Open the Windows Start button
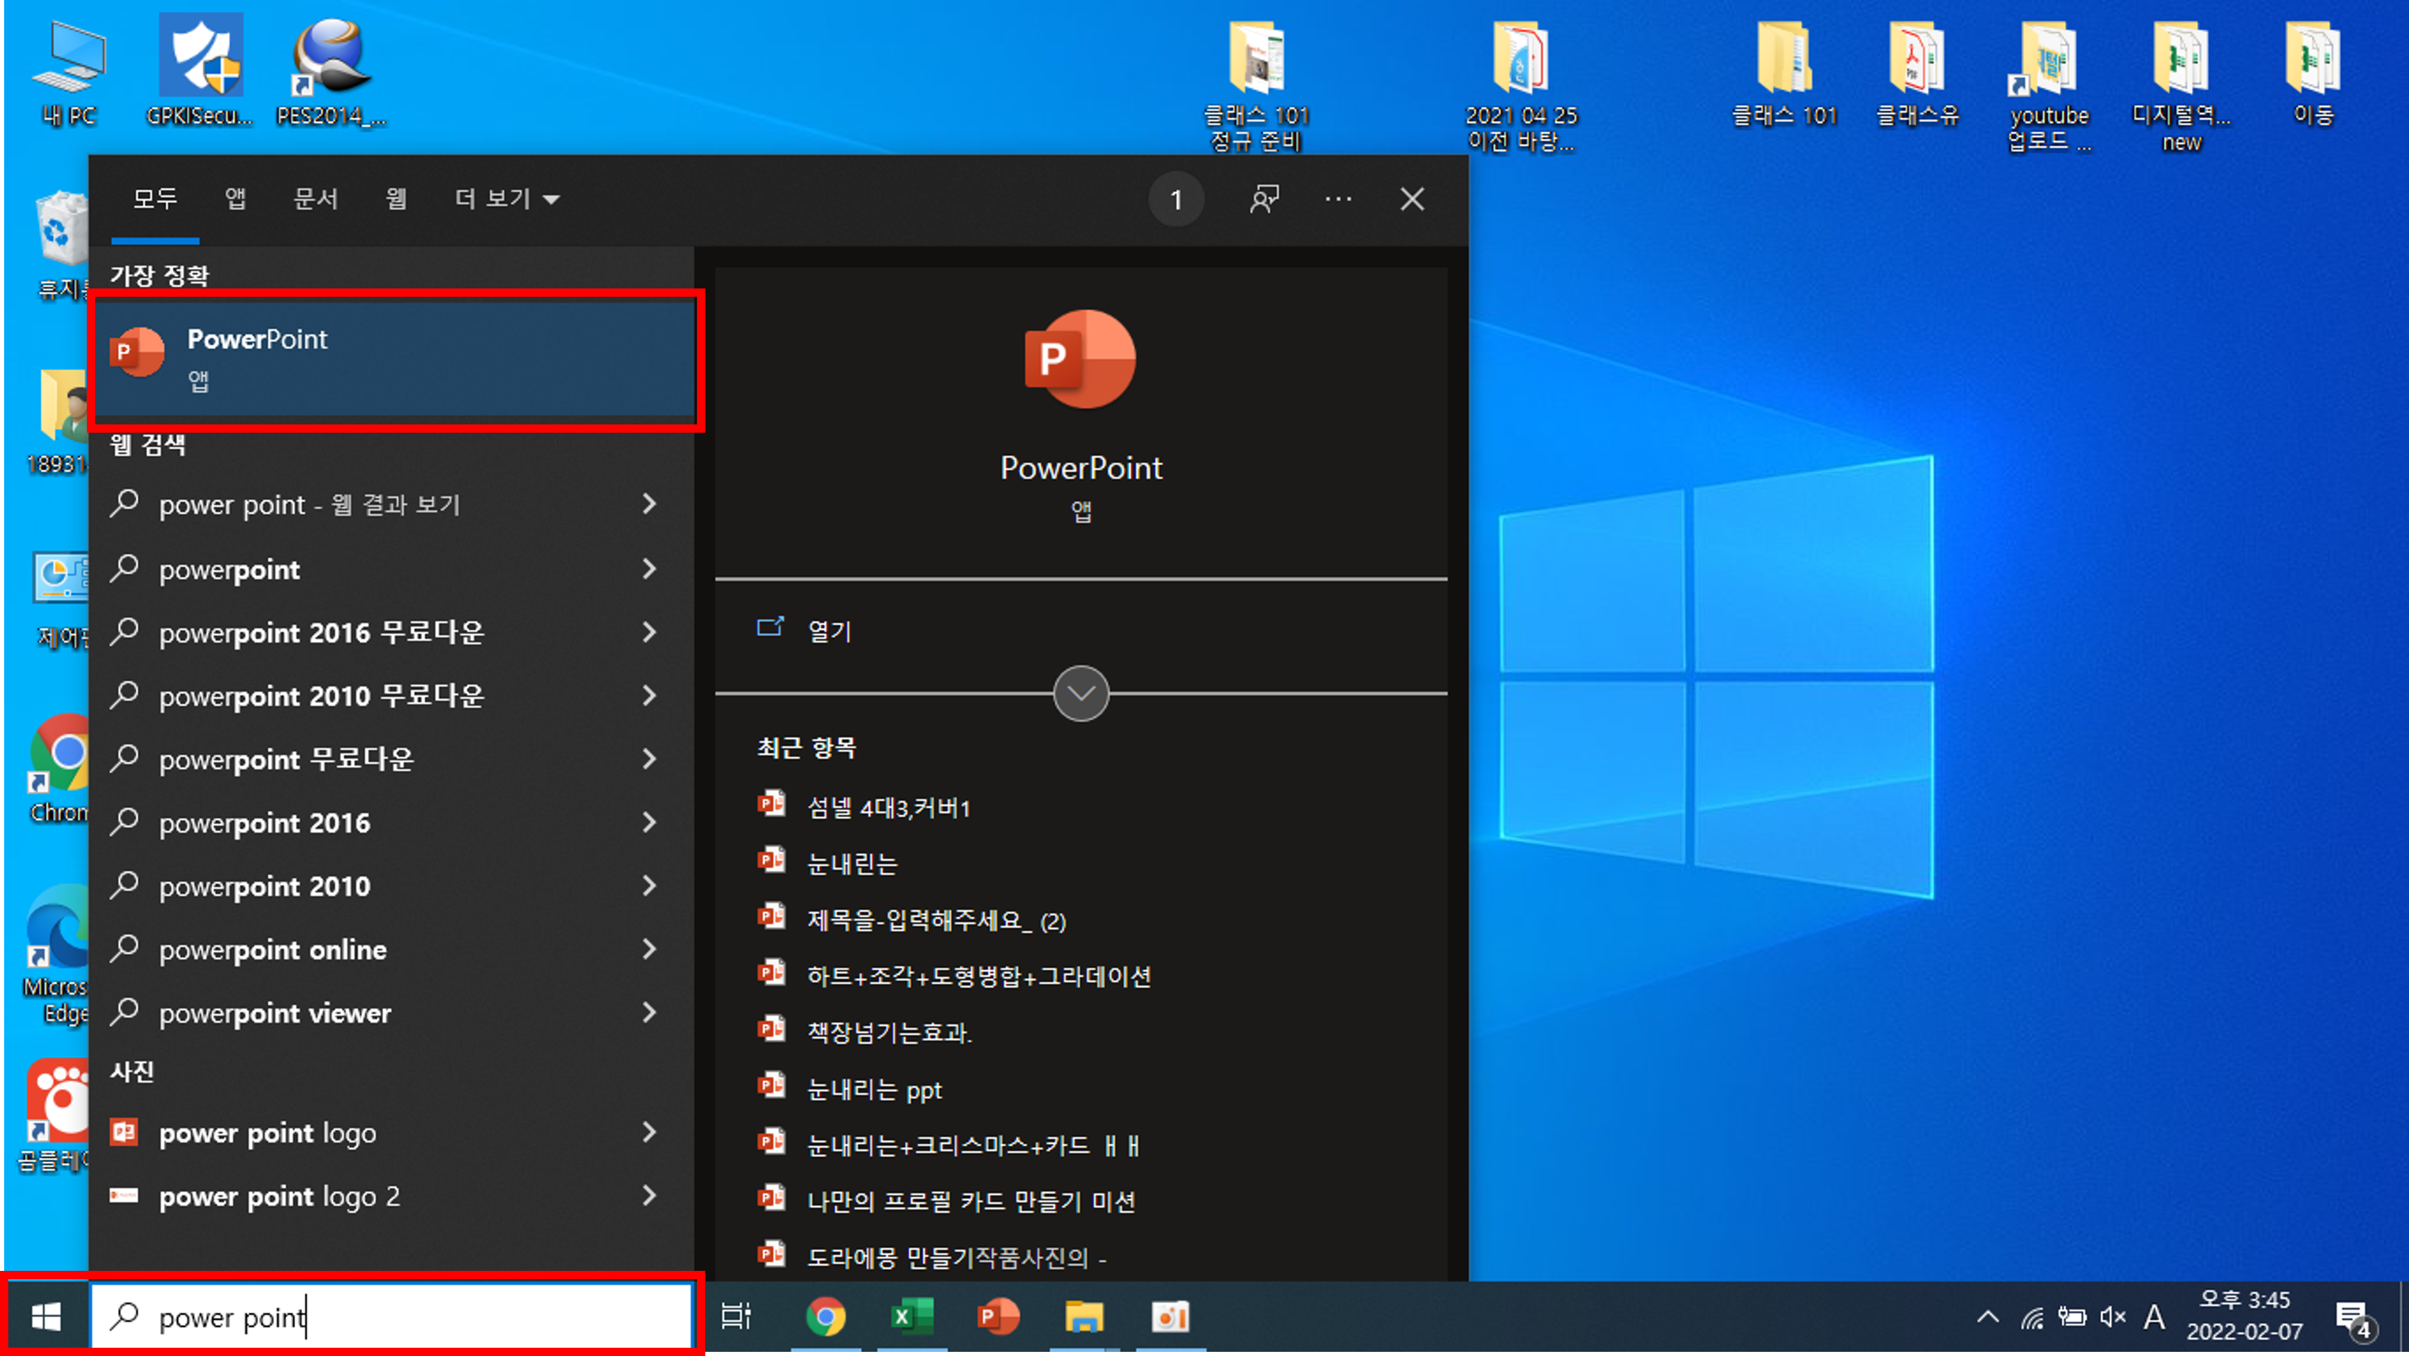2409x1356 pixels. (x=45, y=1317)
